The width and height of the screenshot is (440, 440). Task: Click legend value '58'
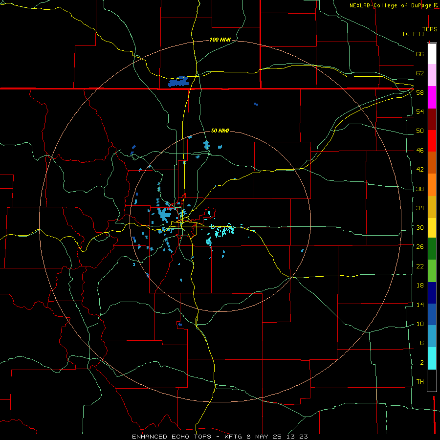point(420,92)
